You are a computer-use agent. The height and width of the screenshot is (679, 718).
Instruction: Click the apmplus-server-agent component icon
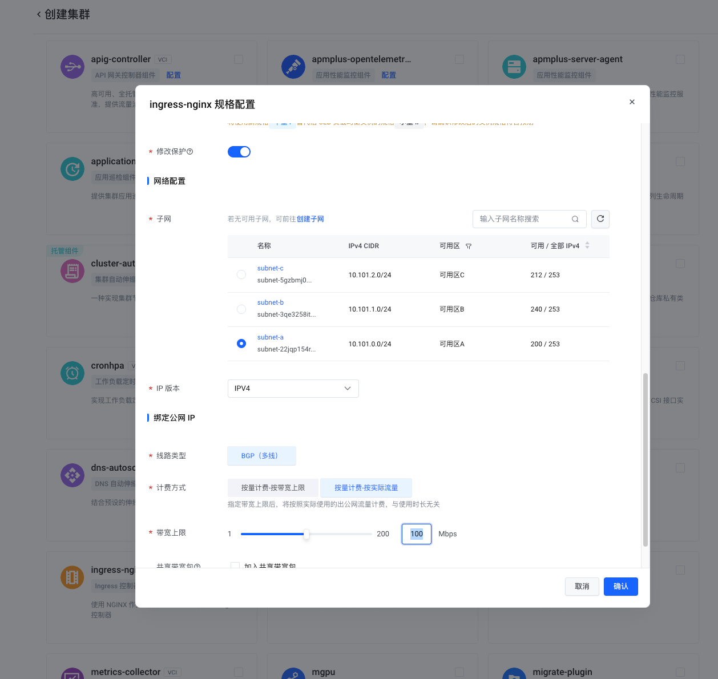[514, 67]
